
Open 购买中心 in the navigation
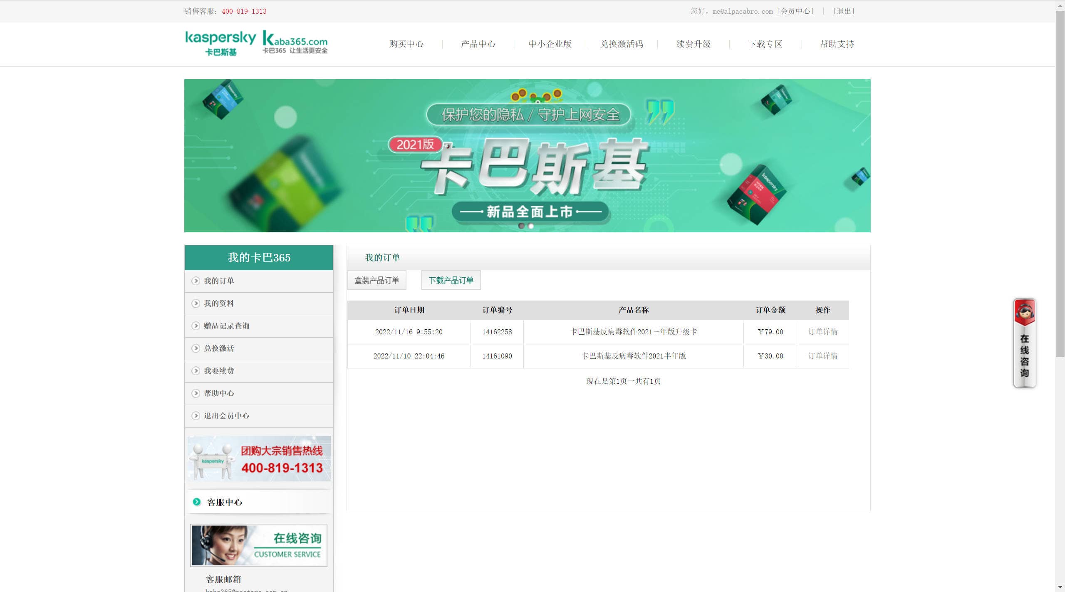point(406,44)
